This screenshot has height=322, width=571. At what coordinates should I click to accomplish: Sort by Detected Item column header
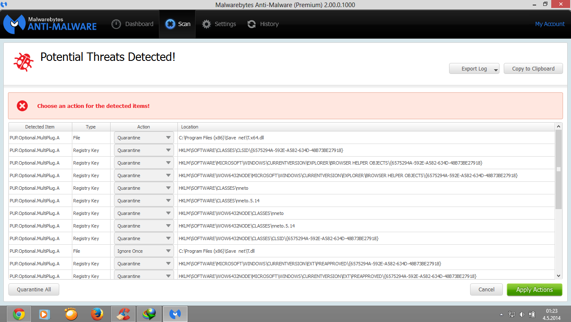40,127
